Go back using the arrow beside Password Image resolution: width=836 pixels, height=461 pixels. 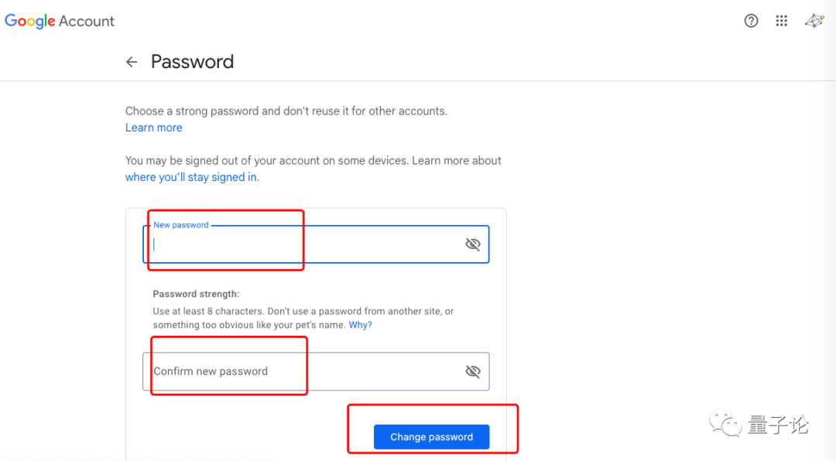click(x=132, y=62)
